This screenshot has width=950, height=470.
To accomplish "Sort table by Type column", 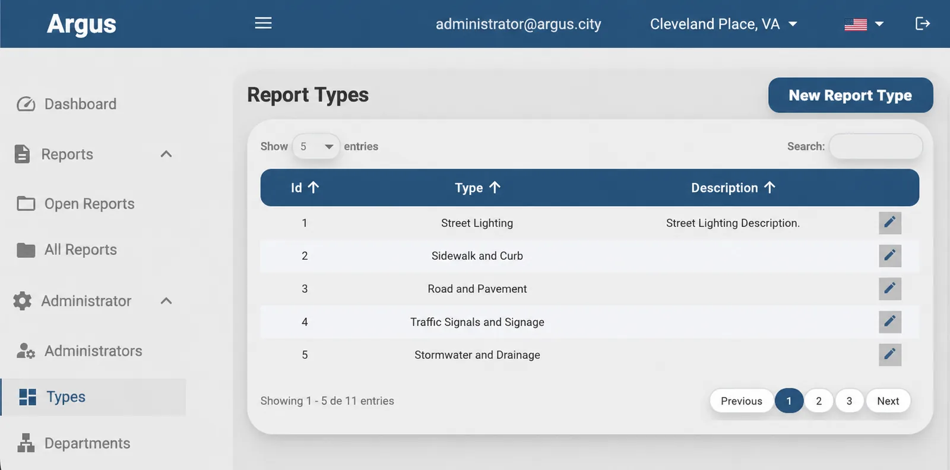I will 477,188.
